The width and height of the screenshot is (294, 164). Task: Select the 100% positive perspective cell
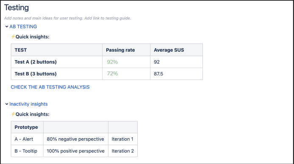tap(76, 151)
